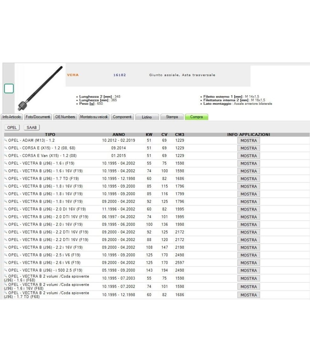The height and width of the screenshot is (362, 310).
Task: Click magnifier icon for VECTRA B 1.7 TD (F19)
Action: (6, 178)
